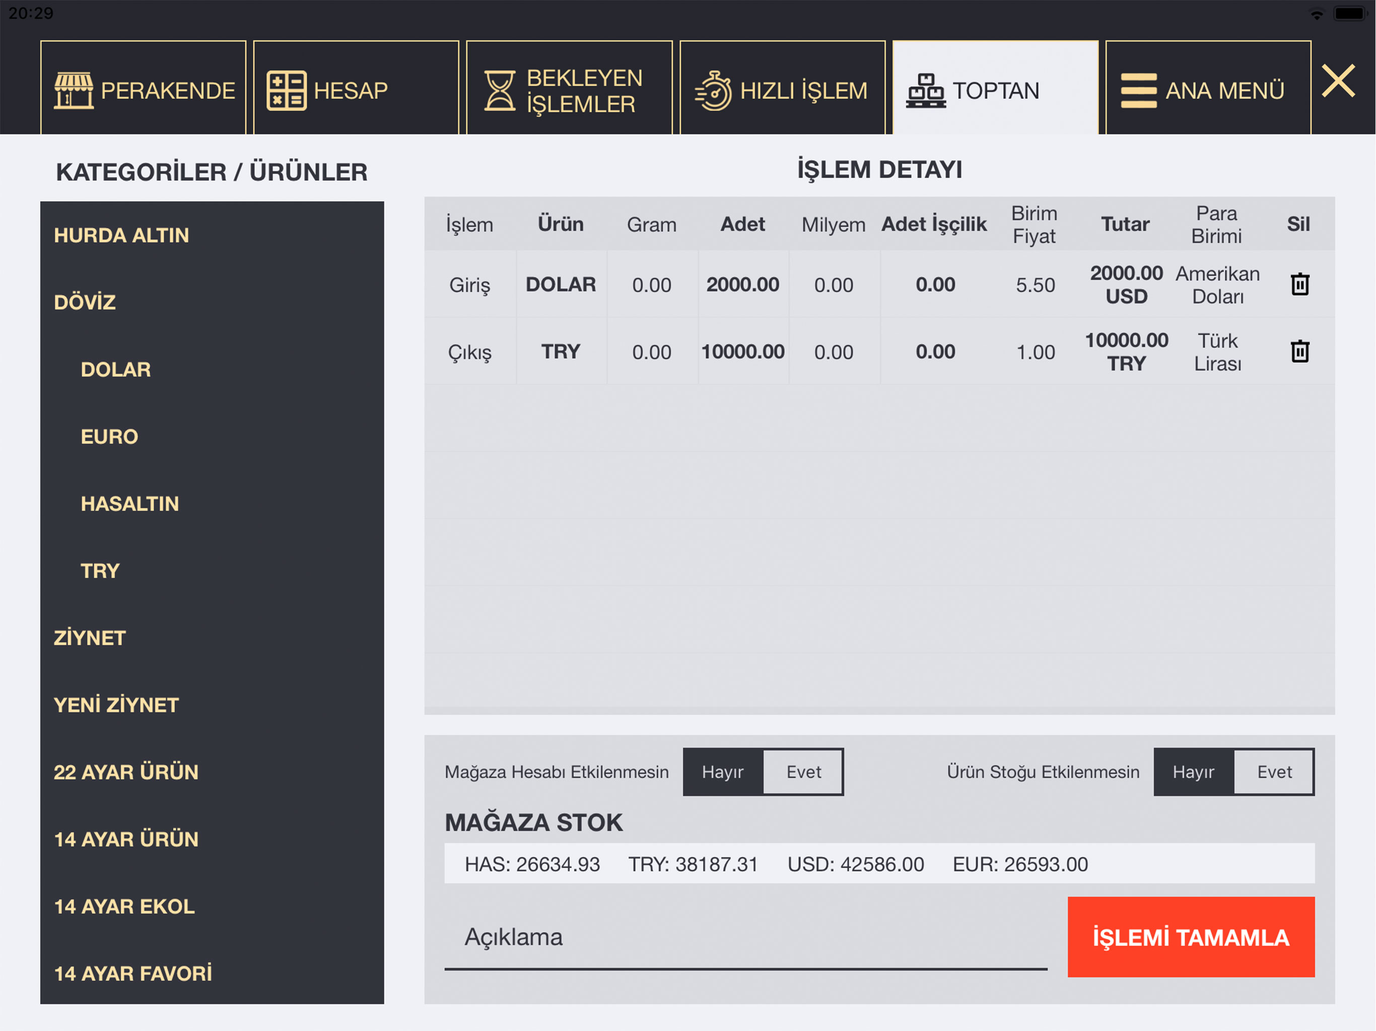Open the 14 AYAR EKOL category
Screen dimensions: 1376x1031
click(212, 907)
